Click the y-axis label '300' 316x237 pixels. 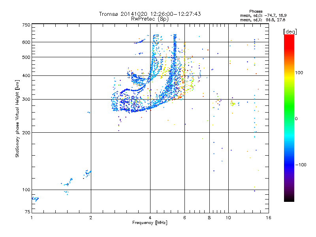[26, 100]
